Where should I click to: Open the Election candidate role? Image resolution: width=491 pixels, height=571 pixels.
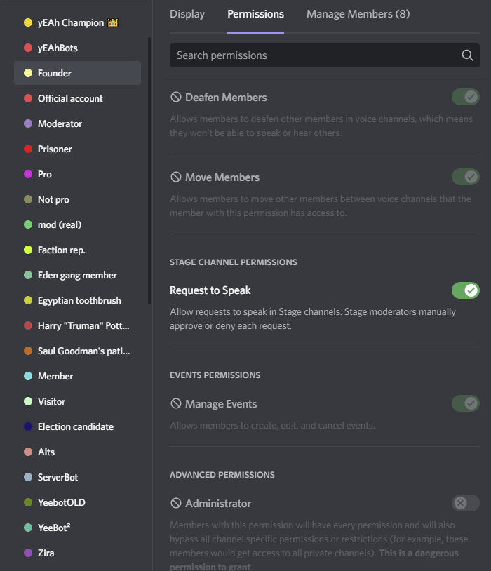click(76, 426)
